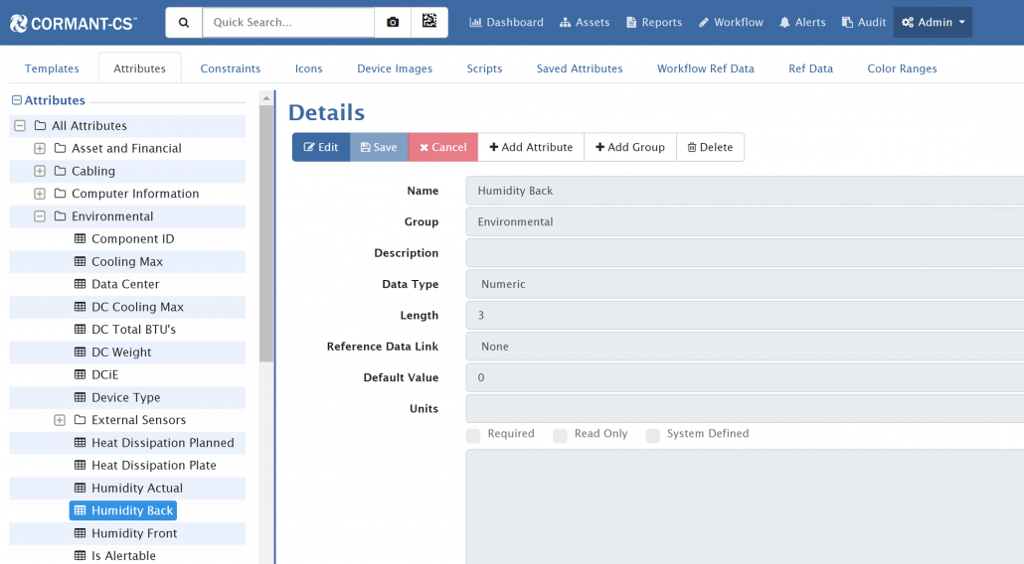Enable the Required checkbox
Viewport: 1024px width, 564px height.
(x=473, y=435)
